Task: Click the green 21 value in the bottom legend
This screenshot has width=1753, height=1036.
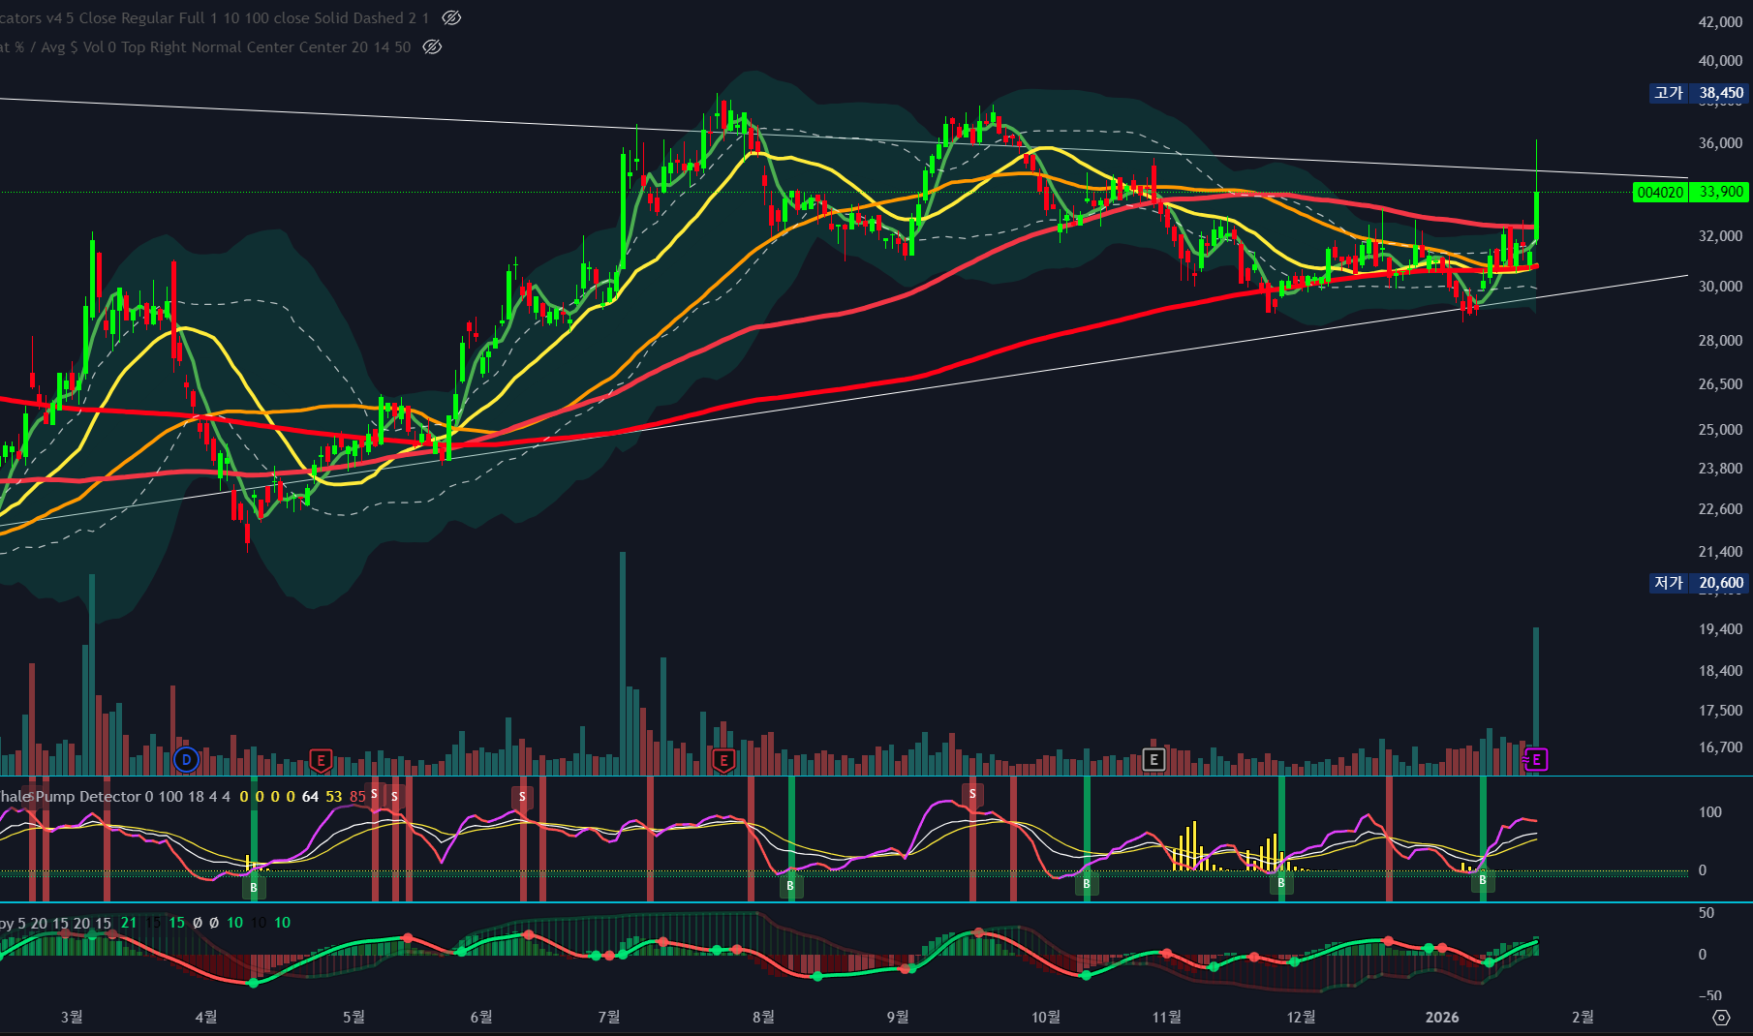Action: [x=129, y=923]
